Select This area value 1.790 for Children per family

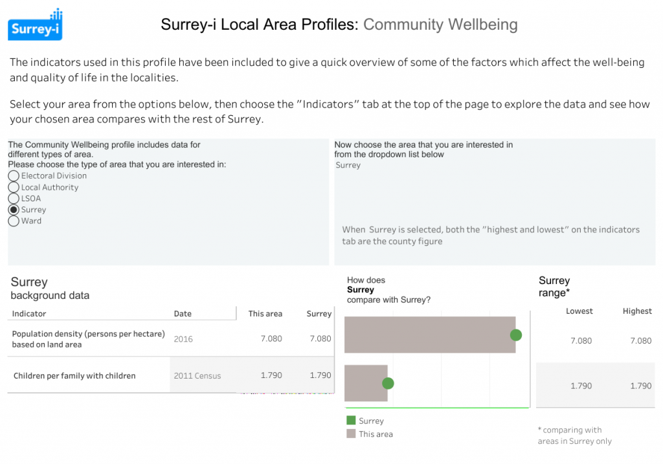271,375
